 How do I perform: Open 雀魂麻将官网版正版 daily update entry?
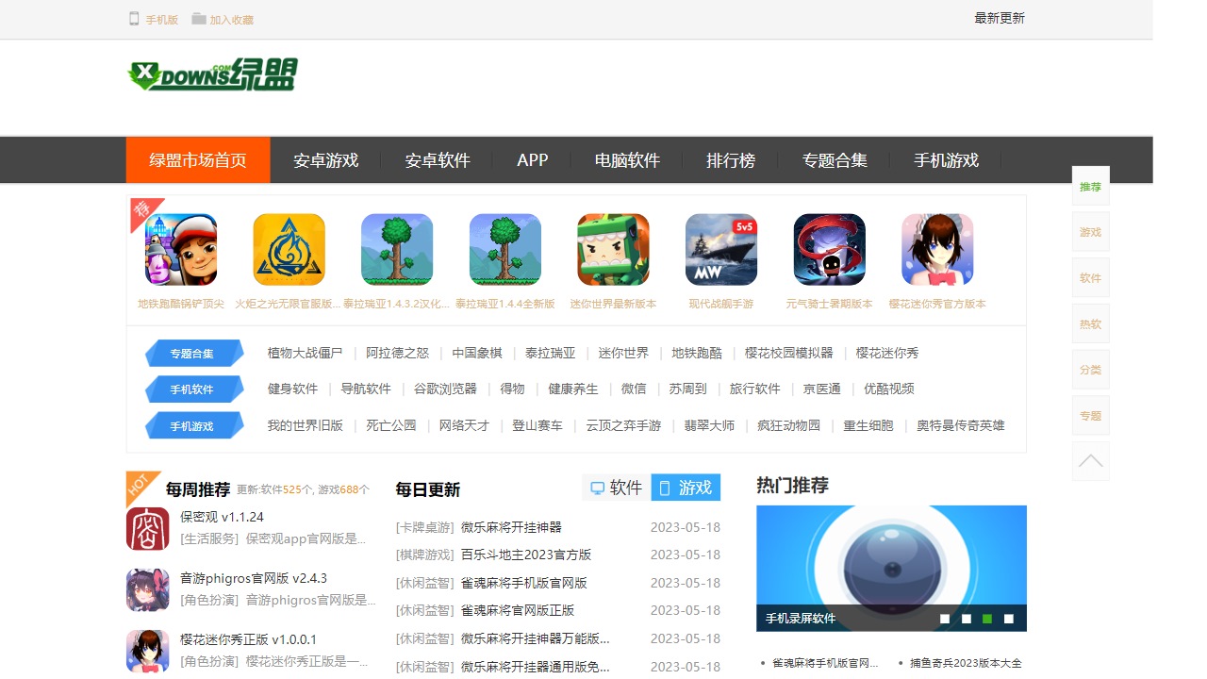pos(518,610)
